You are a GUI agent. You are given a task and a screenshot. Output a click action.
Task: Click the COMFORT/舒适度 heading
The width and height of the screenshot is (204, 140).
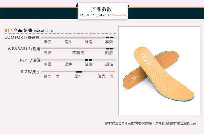click(x=22, y=38)
